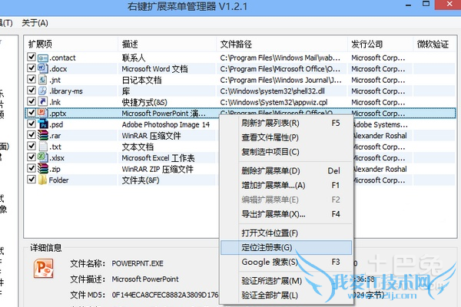The image size is (461, 307).
Task: Select 定位注册表(G) menu item
Action: coord(286,248)
